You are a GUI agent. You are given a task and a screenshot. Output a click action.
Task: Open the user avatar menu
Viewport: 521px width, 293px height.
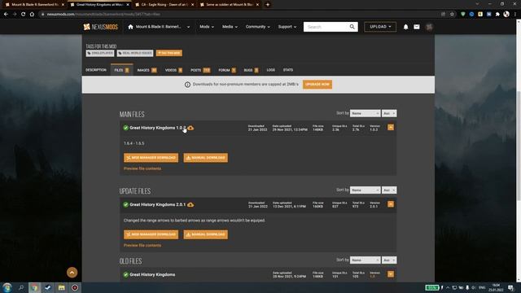click(x=429, y=27)
